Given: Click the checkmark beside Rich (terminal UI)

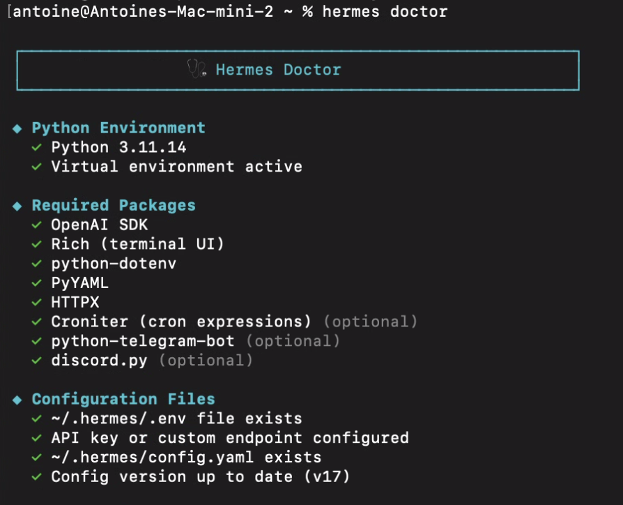Looking at the screenshot, I should (x=36, y=244).
